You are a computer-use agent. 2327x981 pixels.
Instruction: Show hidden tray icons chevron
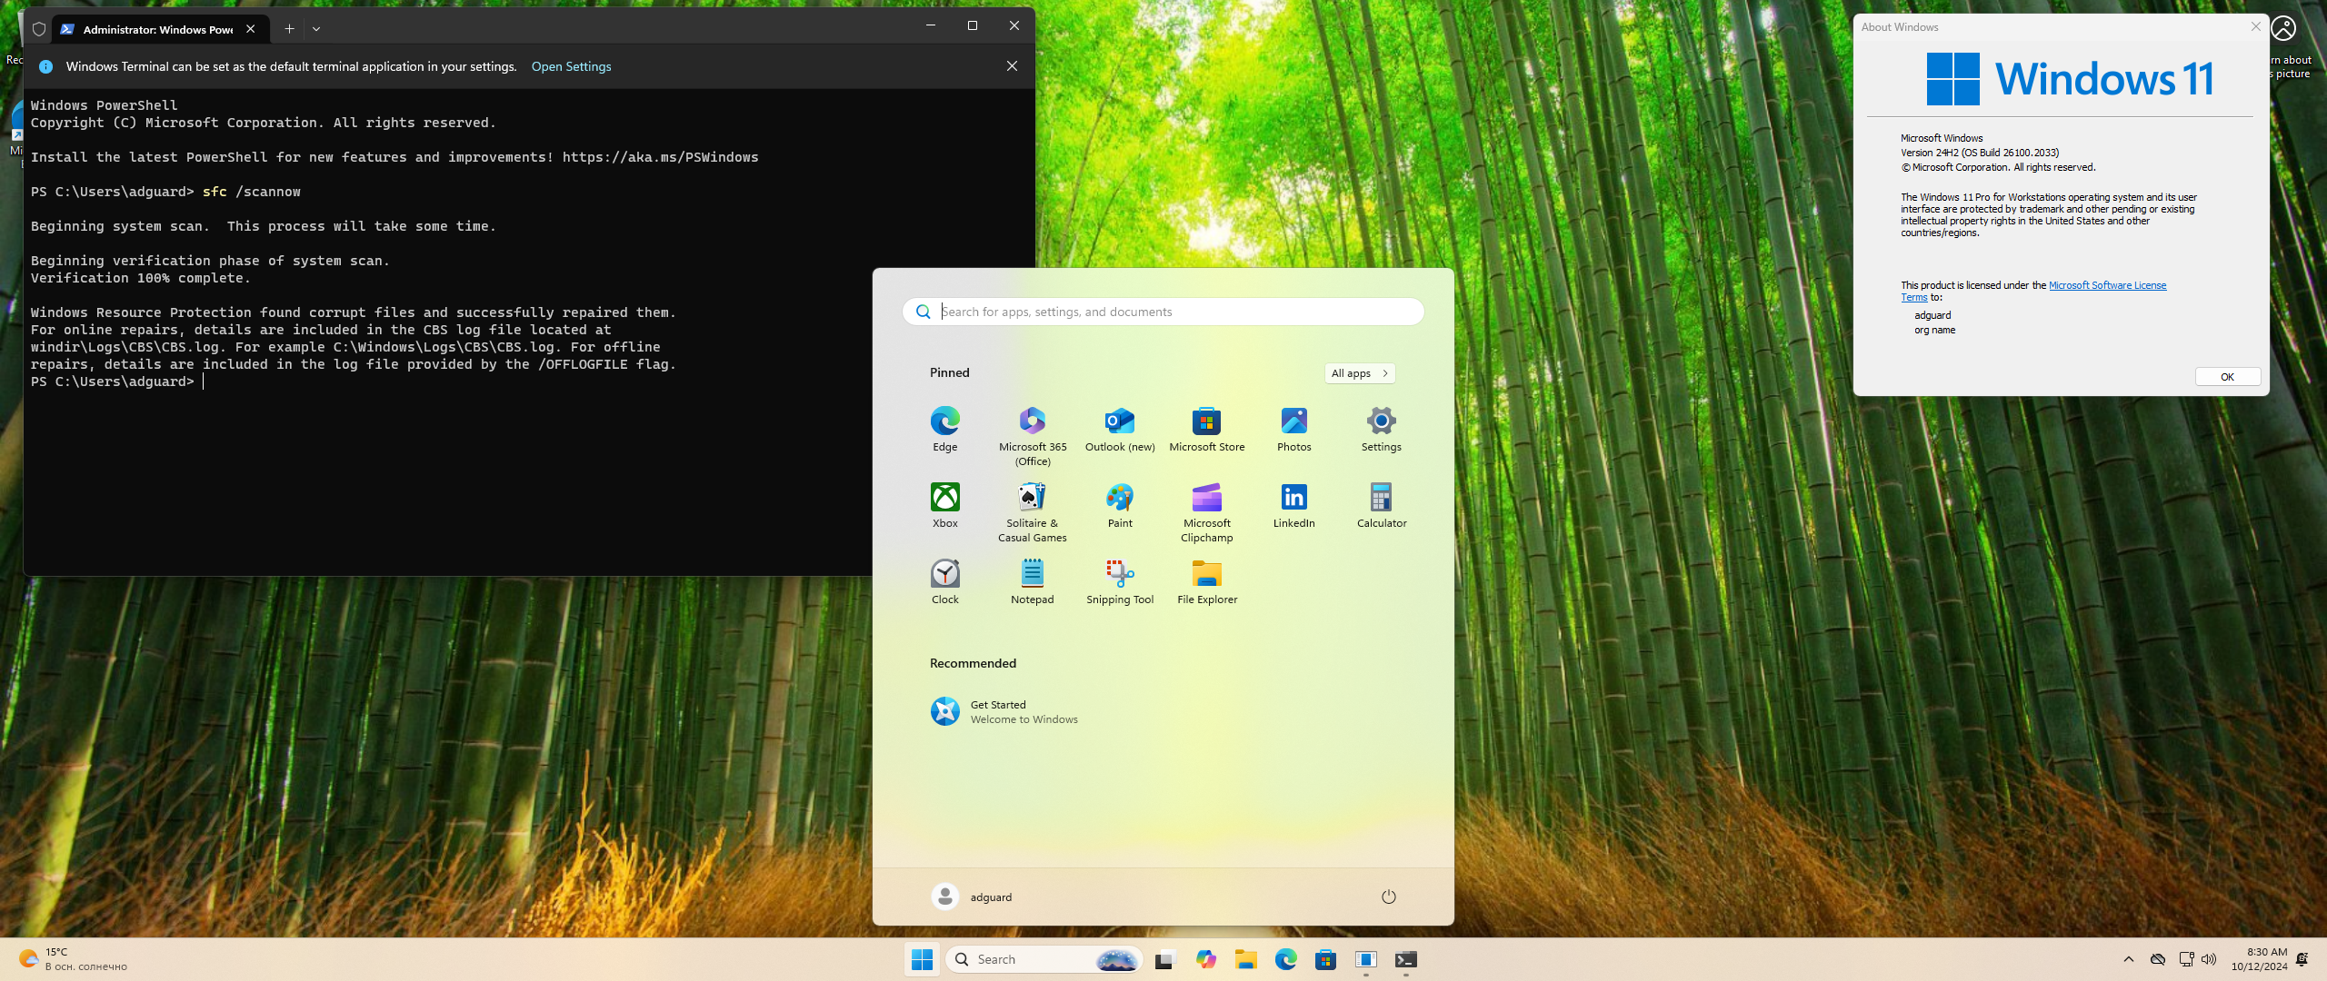point(2128,959)
